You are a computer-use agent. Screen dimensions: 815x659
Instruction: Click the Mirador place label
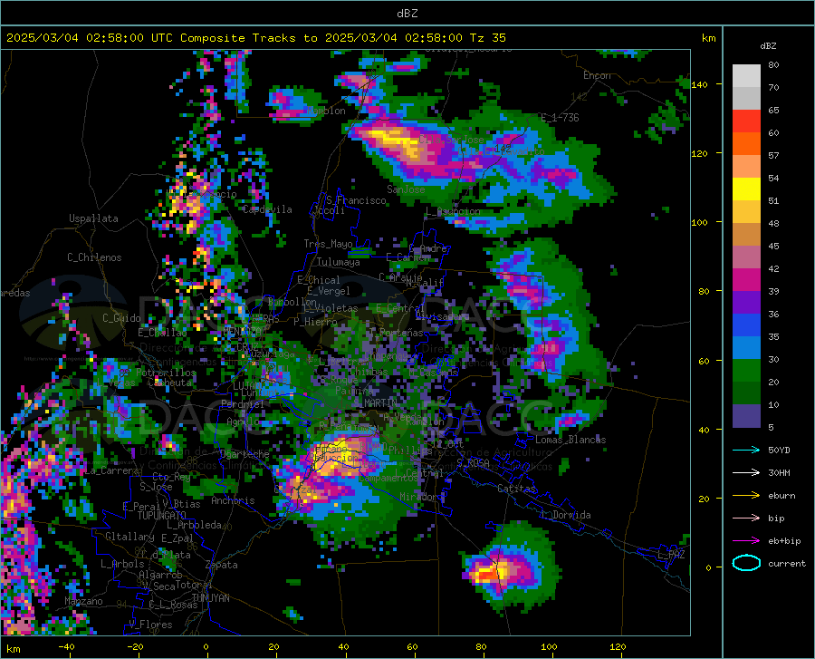[x=418, y=498]
